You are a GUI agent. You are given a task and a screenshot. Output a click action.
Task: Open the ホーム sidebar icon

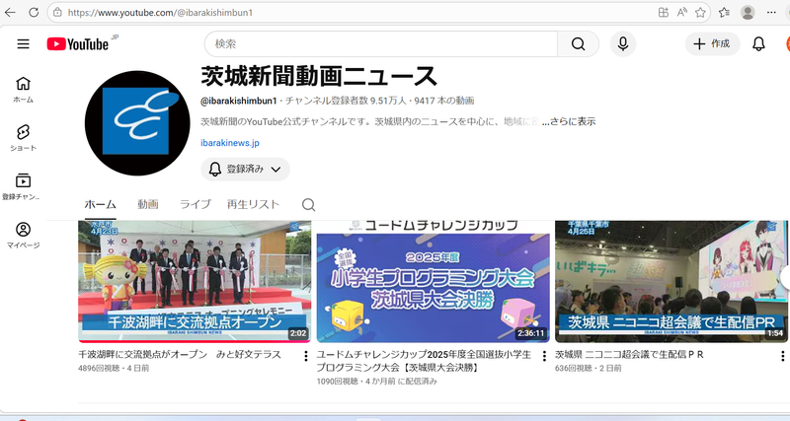[x=23, y=90]
